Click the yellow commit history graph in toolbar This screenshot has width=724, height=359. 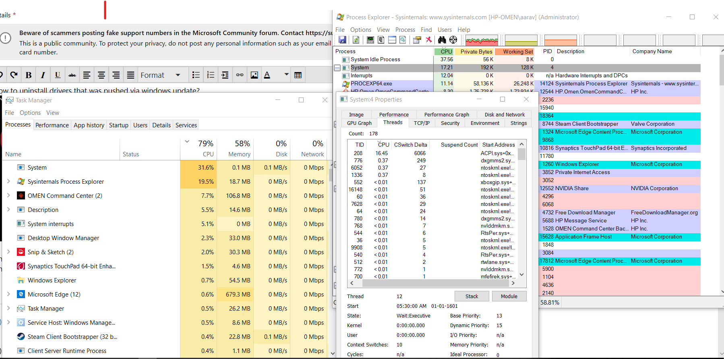coord(521,40)
